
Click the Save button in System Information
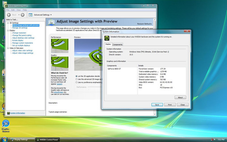(x=157, y=105)
